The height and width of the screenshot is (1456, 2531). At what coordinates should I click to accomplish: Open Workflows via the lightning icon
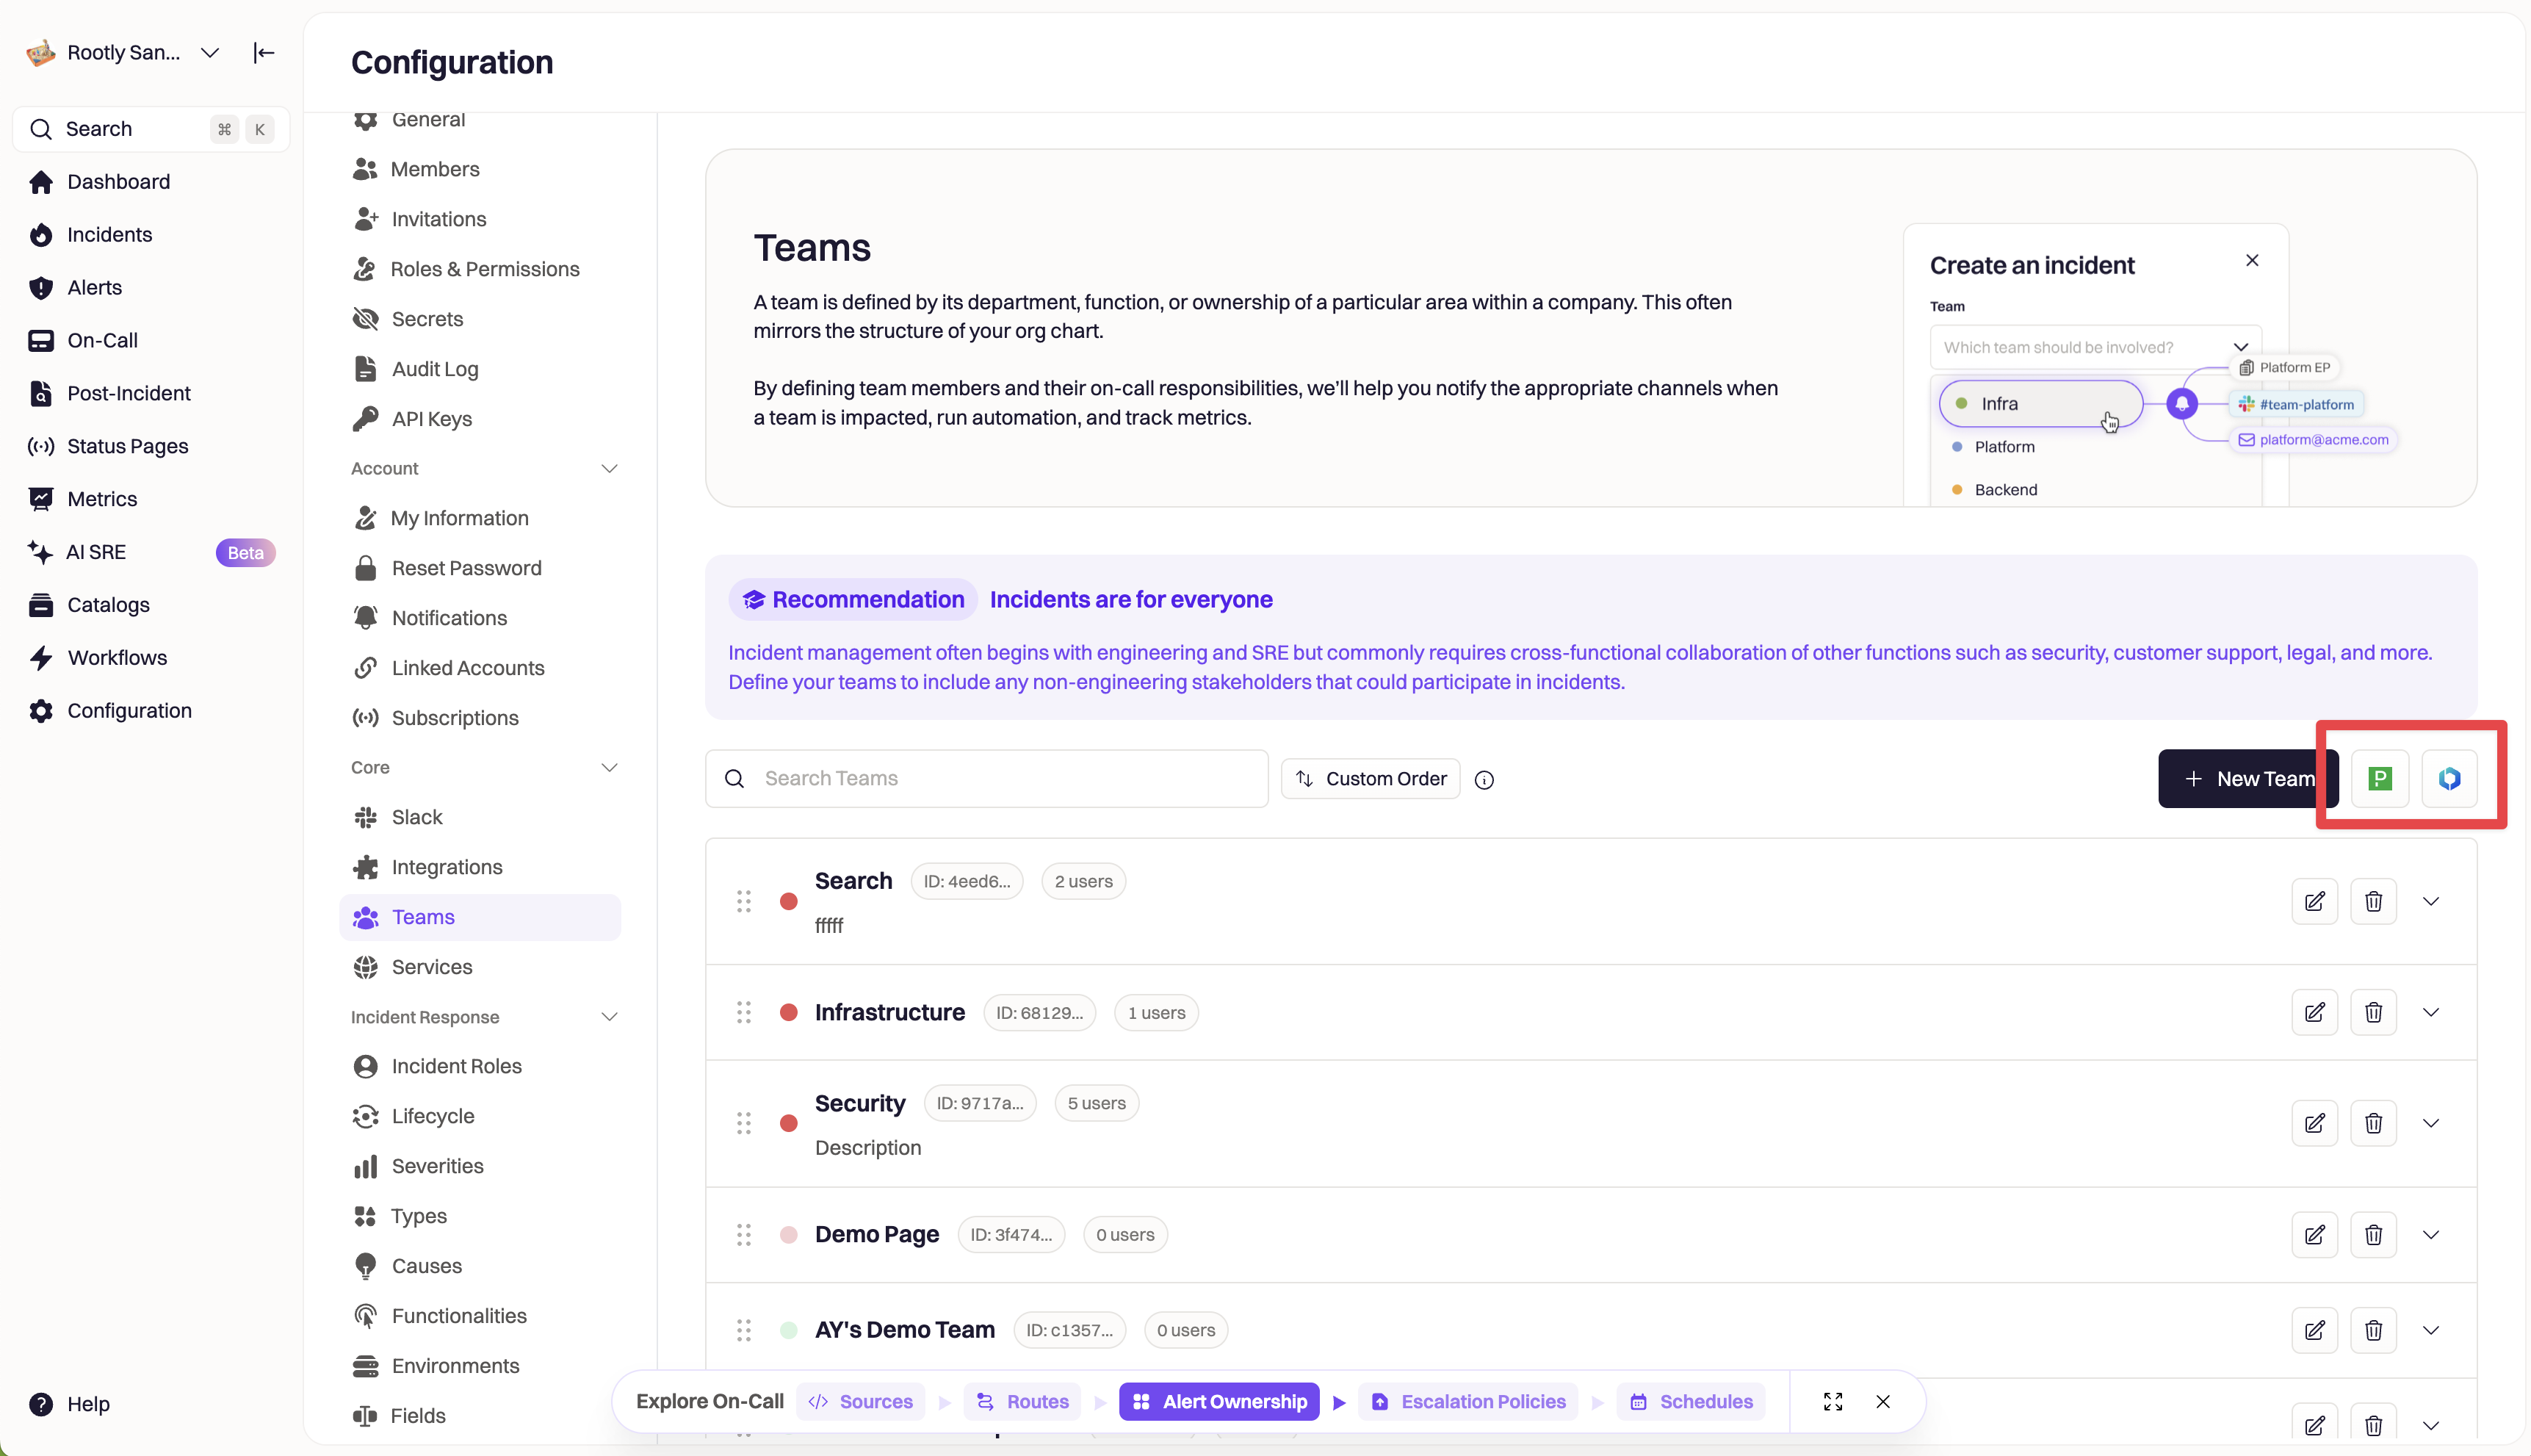[40, 657]
